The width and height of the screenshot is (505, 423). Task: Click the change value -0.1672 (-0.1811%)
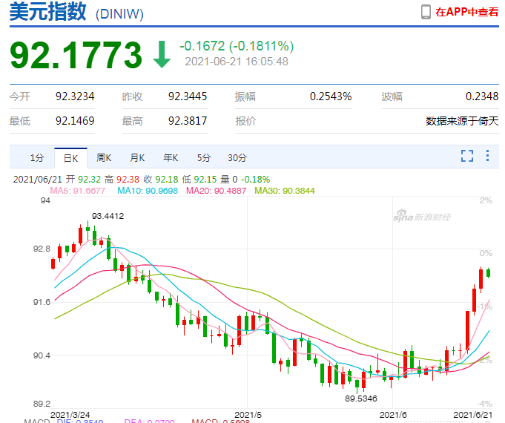pos(237,46)
